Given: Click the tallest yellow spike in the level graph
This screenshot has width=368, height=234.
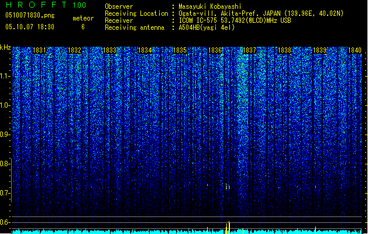Looking at the screenshot, I should pos(229,228).
